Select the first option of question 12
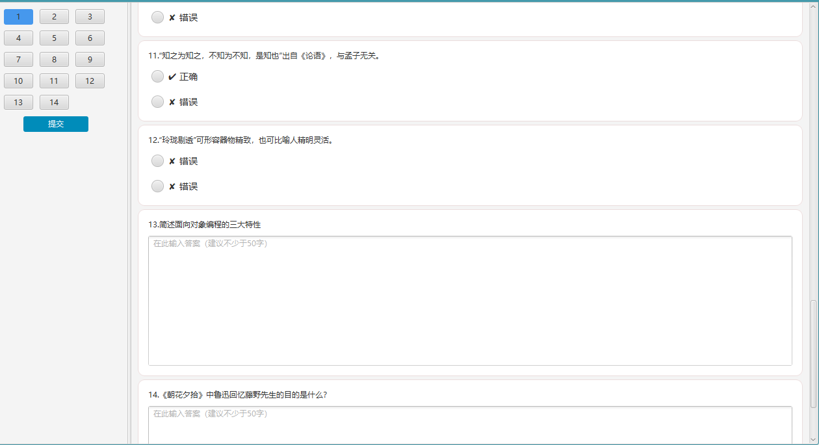This screenshot has height=445, width=819. tap(157, 161)
